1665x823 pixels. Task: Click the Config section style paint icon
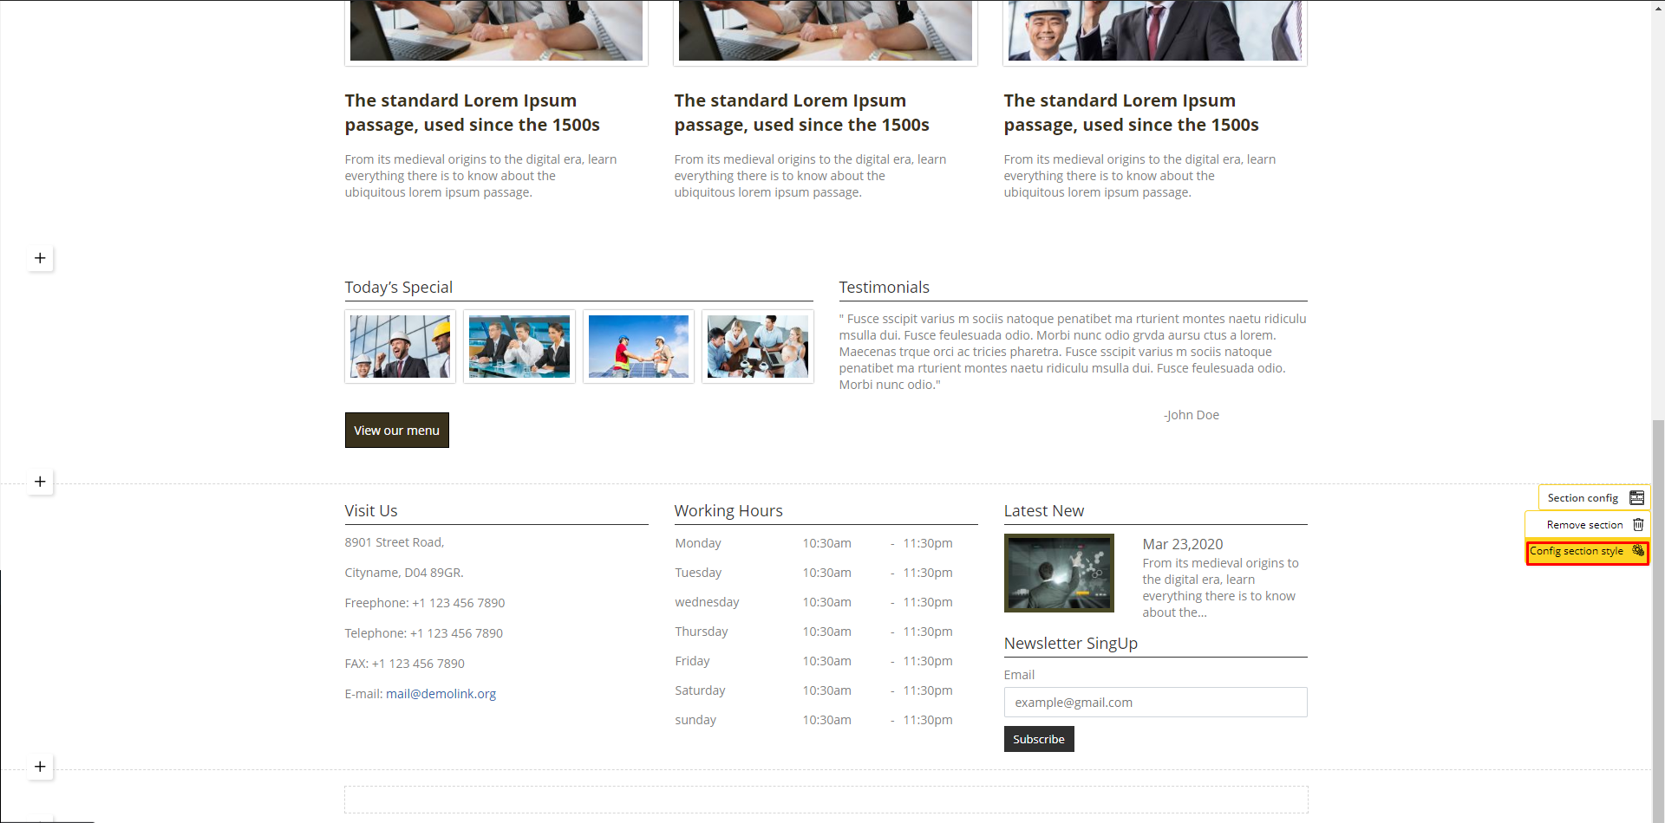pos(1638,551)
